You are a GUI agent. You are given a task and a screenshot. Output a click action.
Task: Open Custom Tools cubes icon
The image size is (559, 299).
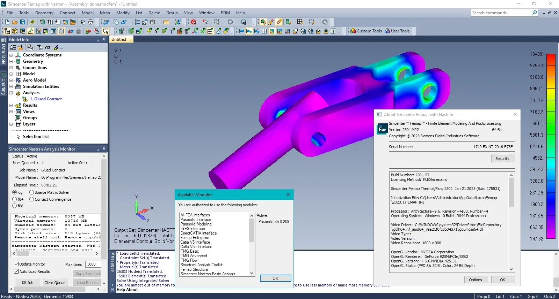[x=353, y=31]
